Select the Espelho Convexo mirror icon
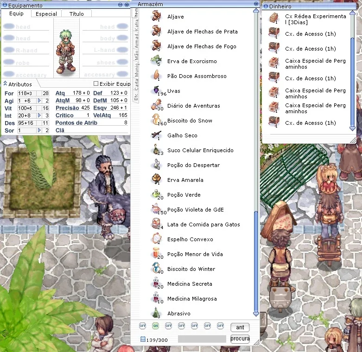 (156, 238)
